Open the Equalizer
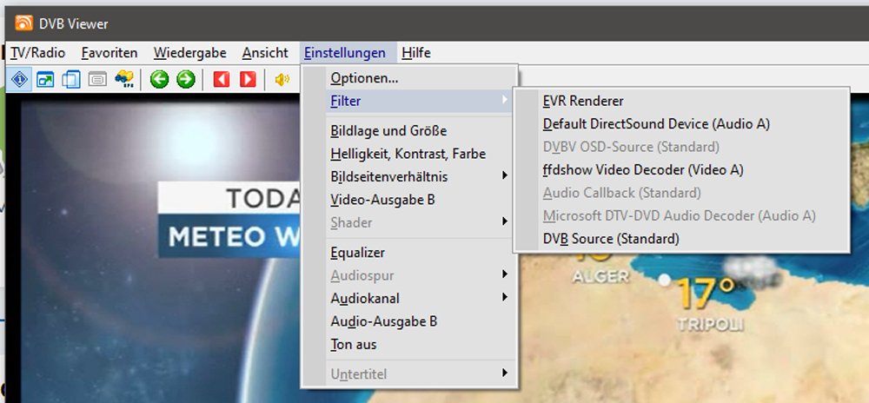This screenshot has height=403, width=869. coord(410,253)
